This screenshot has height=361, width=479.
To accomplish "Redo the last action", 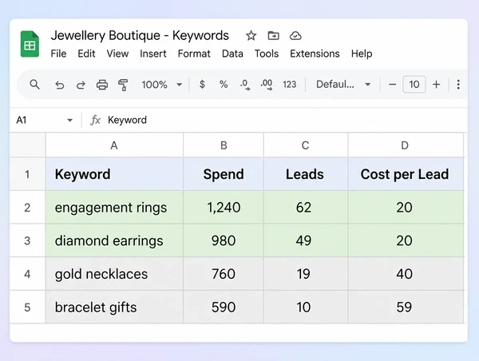I will click(81, 85).
